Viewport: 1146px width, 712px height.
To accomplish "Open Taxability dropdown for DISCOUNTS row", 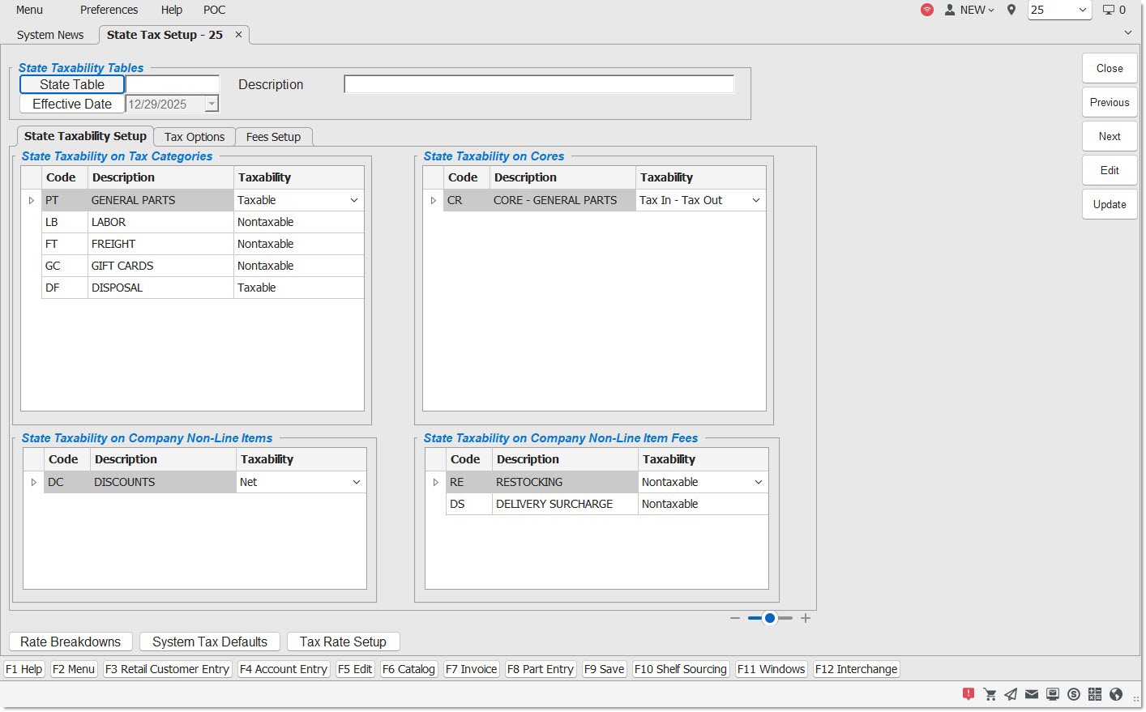I will (357, 482).
